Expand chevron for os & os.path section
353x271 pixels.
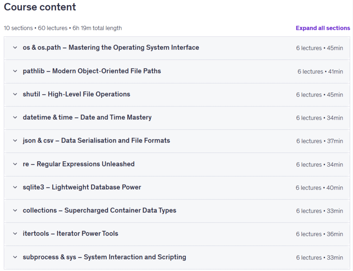pos(15,48)
